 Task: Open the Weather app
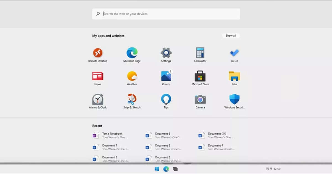click(x=132, y=78)
